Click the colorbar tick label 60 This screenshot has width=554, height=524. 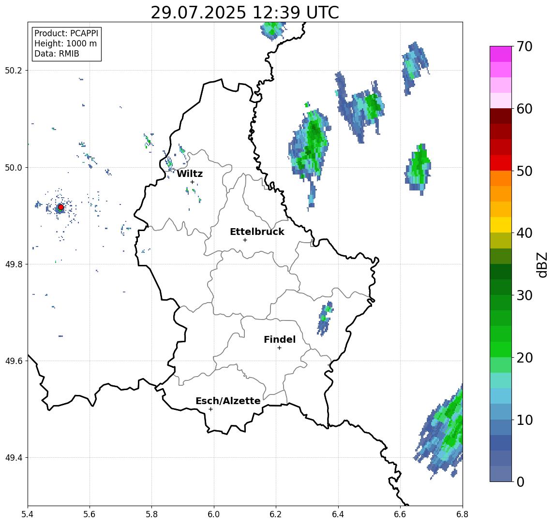pyautogui.click(x=524, y=109)
